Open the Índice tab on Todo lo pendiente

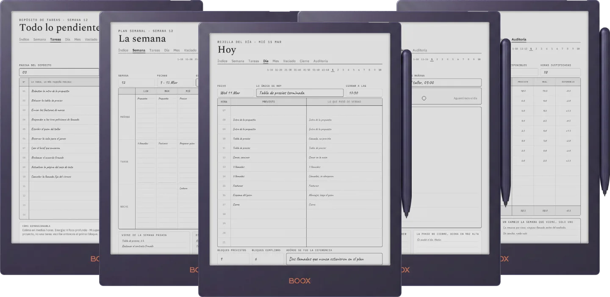tap(24, 39)
